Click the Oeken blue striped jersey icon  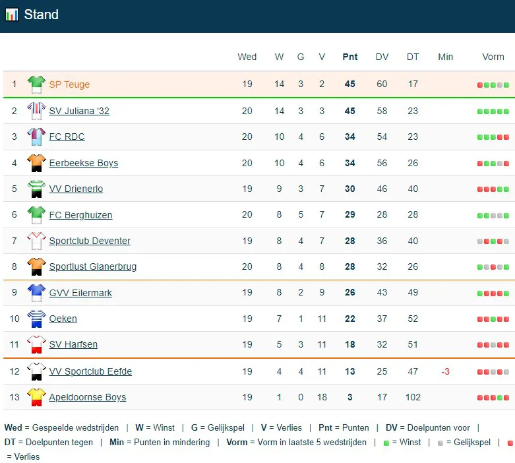tap(36, 319)
